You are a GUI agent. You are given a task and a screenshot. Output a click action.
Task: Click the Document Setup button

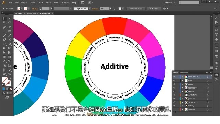point(136,9)
